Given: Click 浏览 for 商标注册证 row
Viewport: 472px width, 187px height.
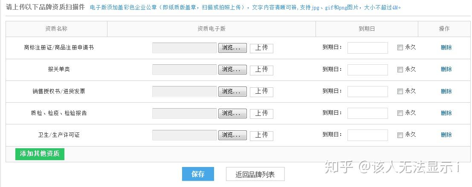Looking at the screenshot, I should tap(232, 48).
